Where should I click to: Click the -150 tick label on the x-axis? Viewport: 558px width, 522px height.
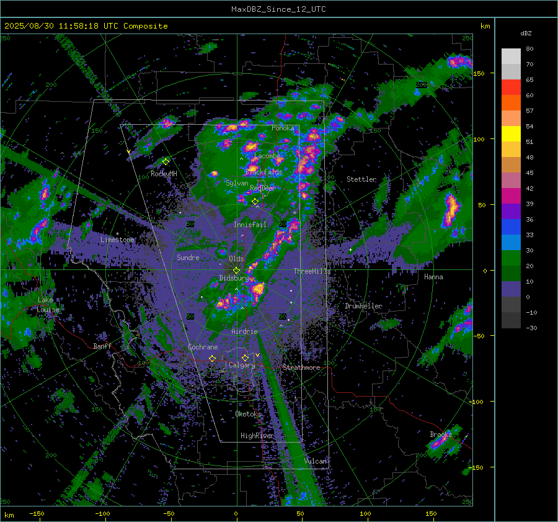coord(37,513)
